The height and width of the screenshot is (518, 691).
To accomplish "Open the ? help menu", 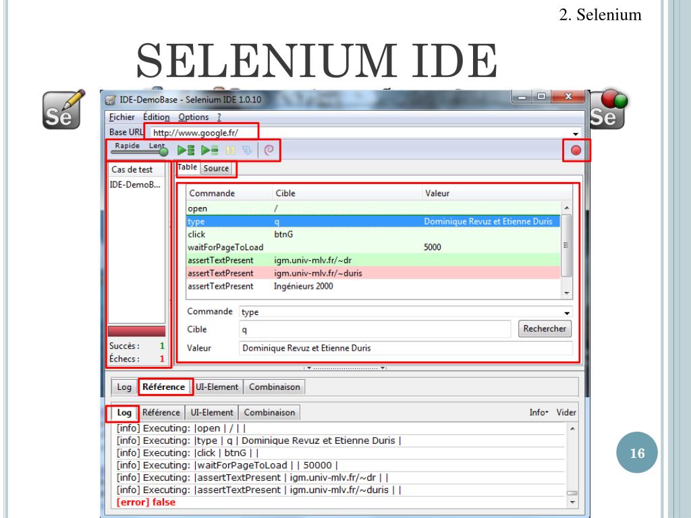I will click(x=219, y=117).
